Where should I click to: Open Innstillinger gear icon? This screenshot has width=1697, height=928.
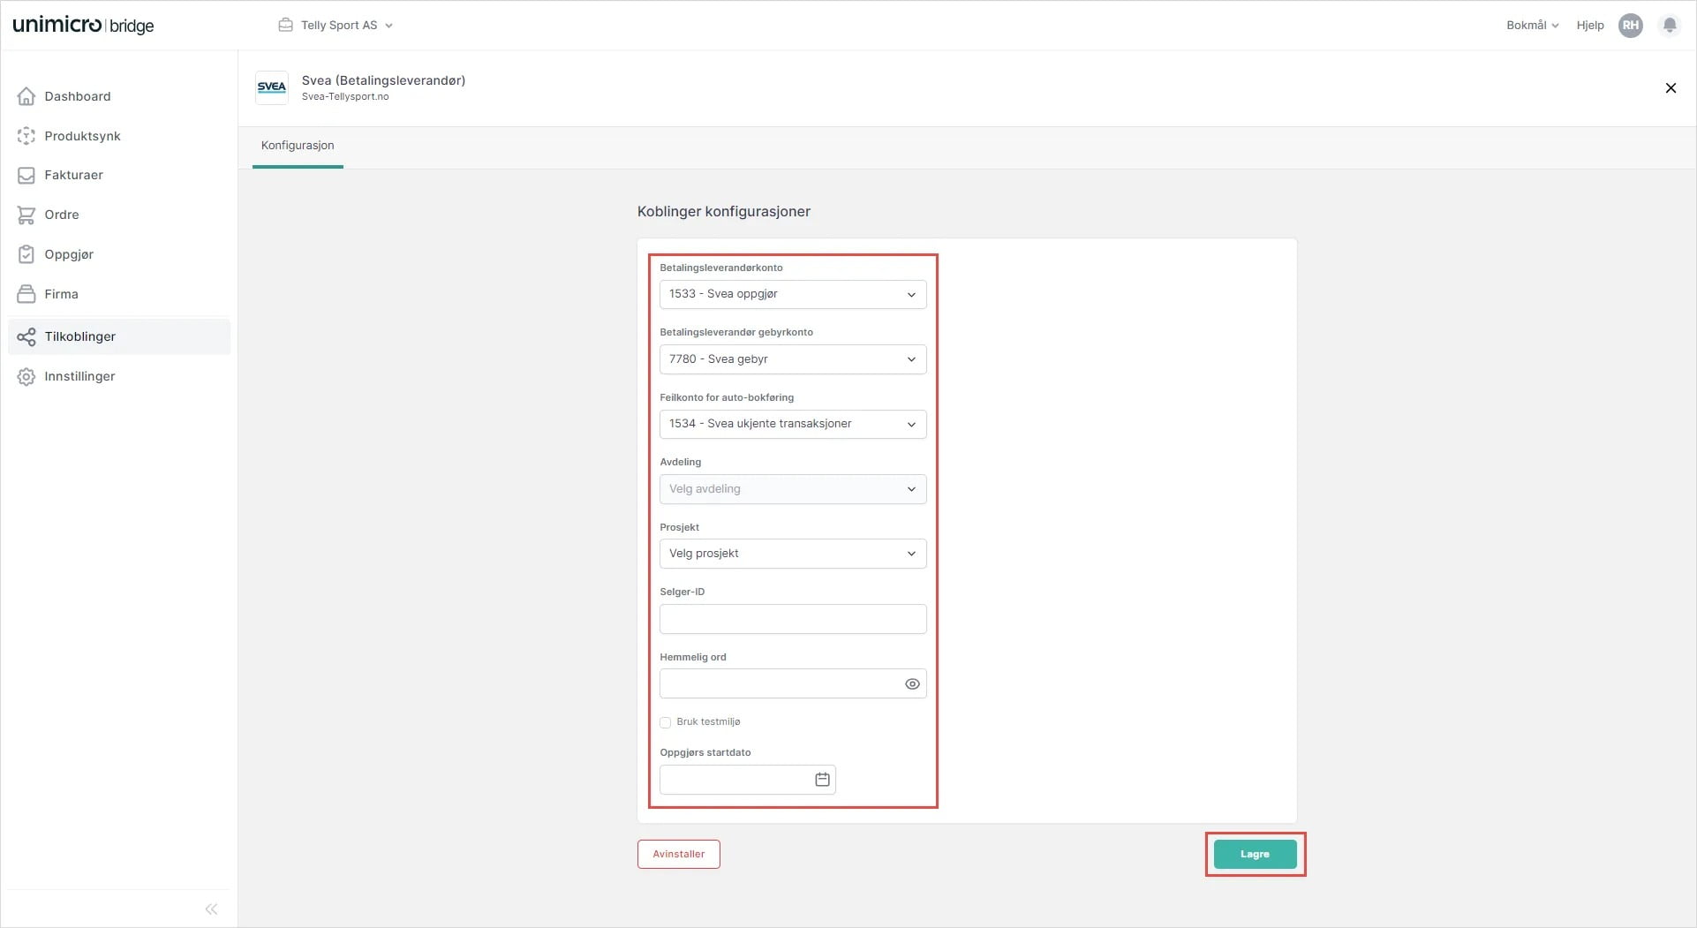26,376
